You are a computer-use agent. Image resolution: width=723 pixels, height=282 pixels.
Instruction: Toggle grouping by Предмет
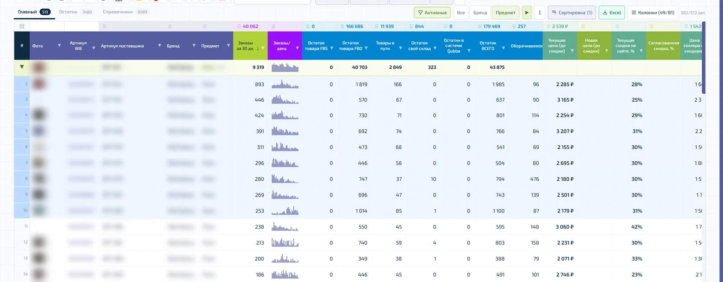click(x=506, y=13)
